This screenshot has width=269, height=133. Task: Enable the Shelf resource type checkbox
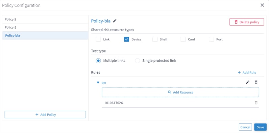click(155, 39)
